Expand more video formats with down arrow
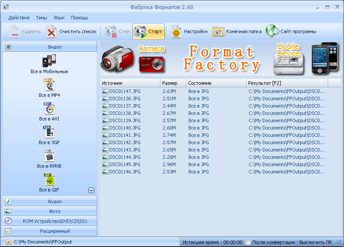 (91, 190)
